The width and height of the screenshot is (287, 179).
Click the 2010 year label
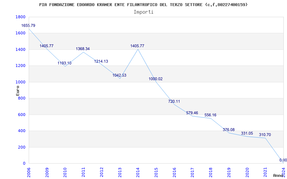[65, 173]
